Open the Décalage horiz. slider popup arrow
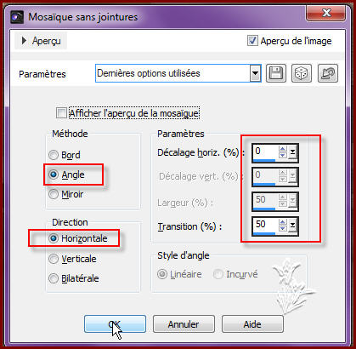The height and width of the screenshot is (349, 356). [292, 152]
